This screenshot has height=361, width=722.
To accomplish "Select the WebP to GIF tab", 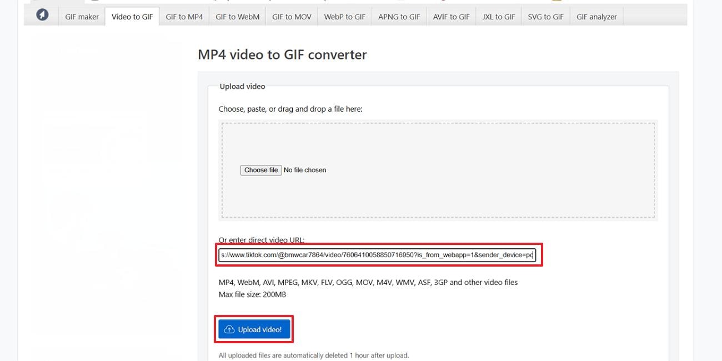I will [344, 17].
